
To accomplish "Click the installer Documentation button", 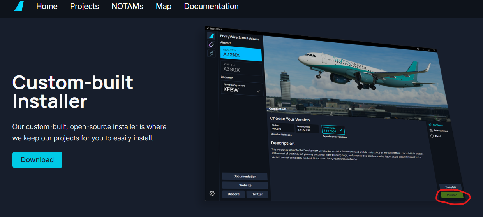I will (245, 177).
